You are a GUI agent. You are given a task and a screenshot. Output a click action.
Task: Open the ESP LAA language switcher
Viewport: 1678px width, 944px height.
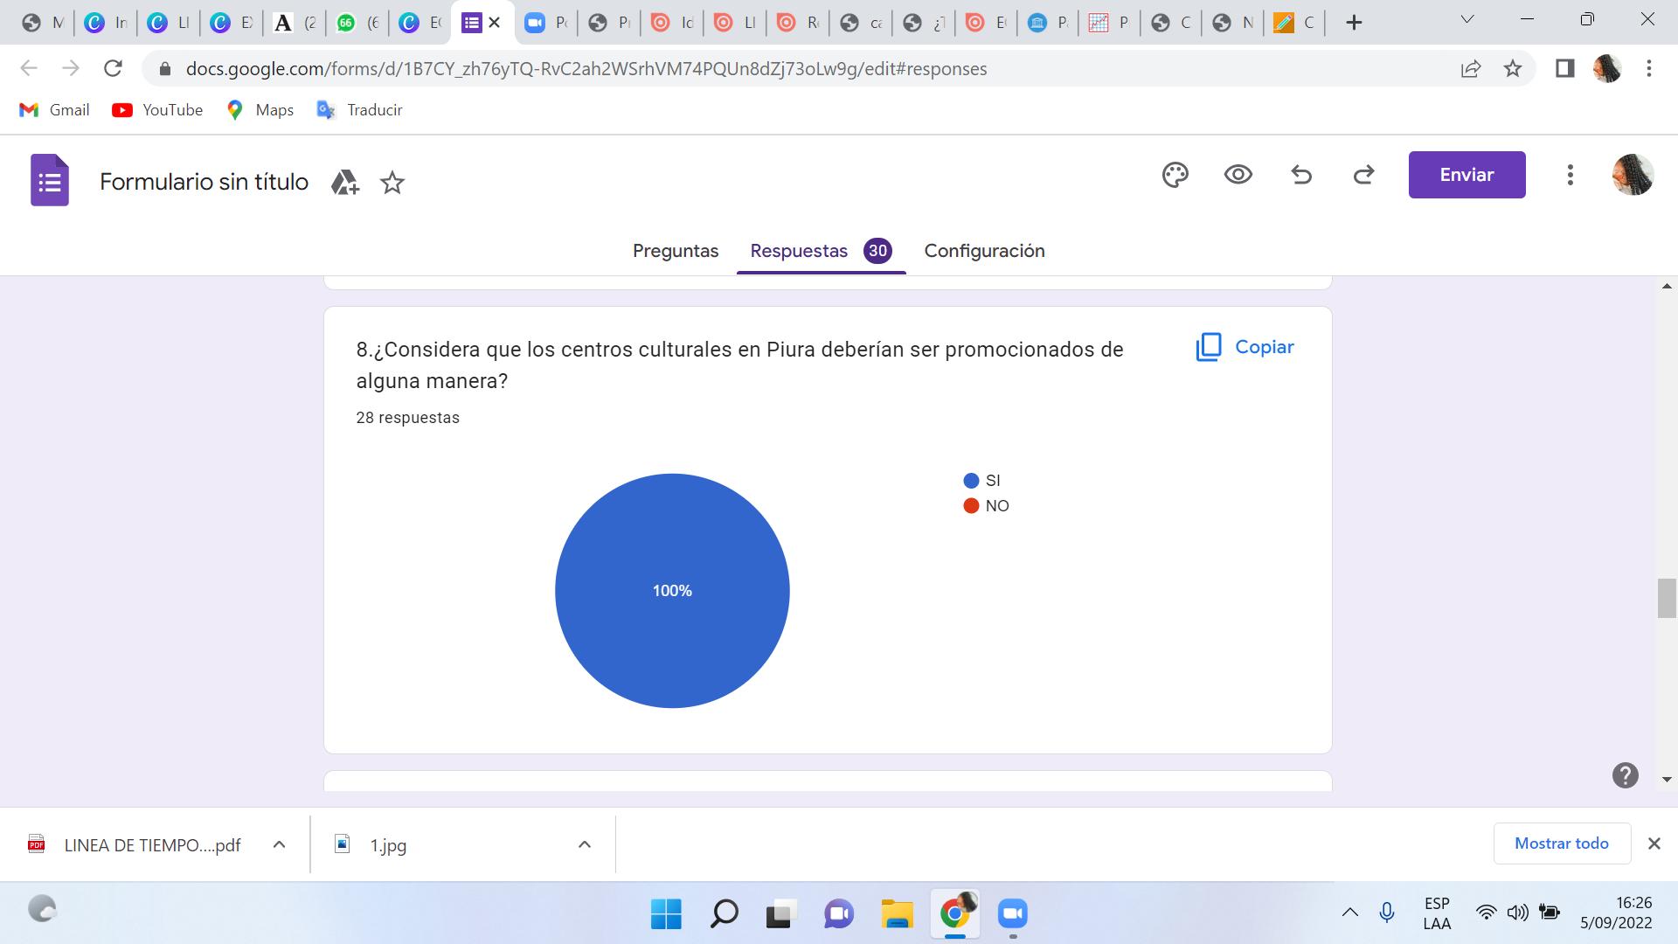tap(1437, 913)
